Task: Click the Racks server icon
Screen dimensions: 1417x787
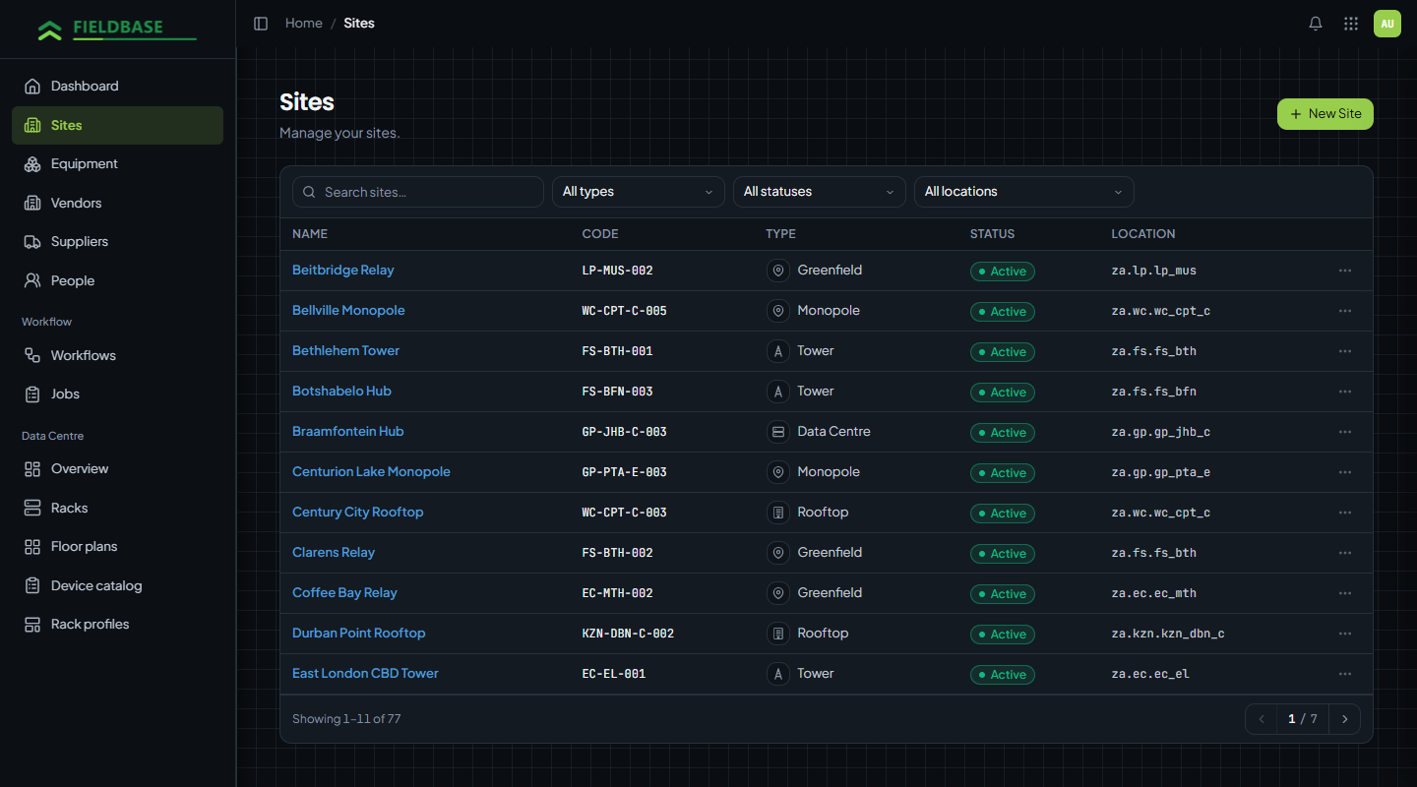Action: tap(32, 509)
